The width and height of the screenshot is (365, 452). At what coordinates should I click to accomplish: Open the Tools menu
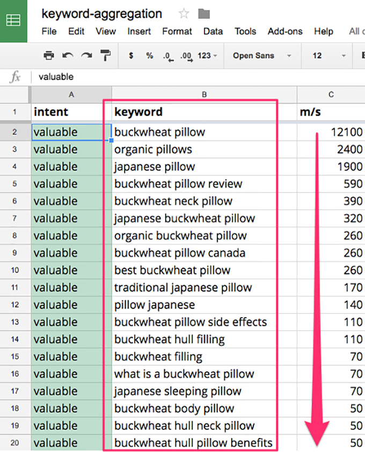coord(245,31)
